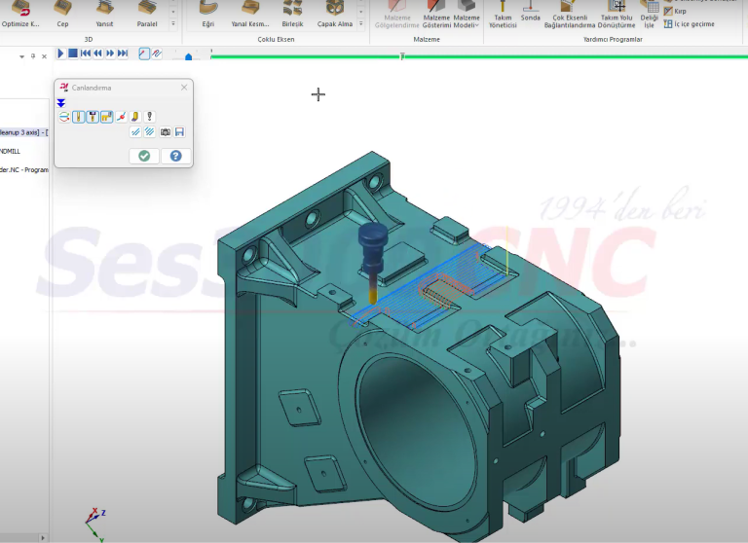Open Takım Yöneticisi tool manager
This screenshot has width=748, height=543.
click(503, 16)
